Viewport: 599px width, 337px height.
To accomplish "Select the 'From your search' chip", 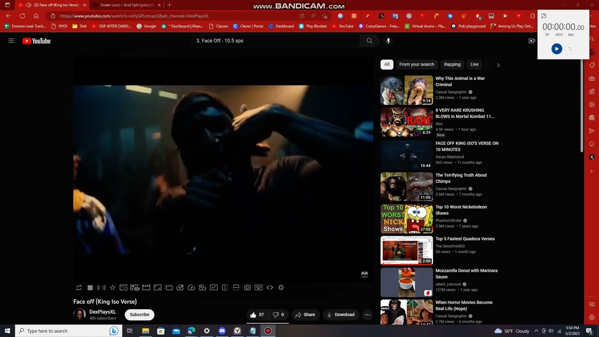I will (x=416, y=65).
